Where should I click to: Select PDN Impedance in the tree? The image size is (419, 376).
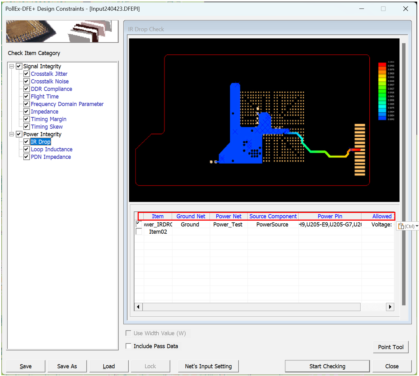(x=51, y=157)
